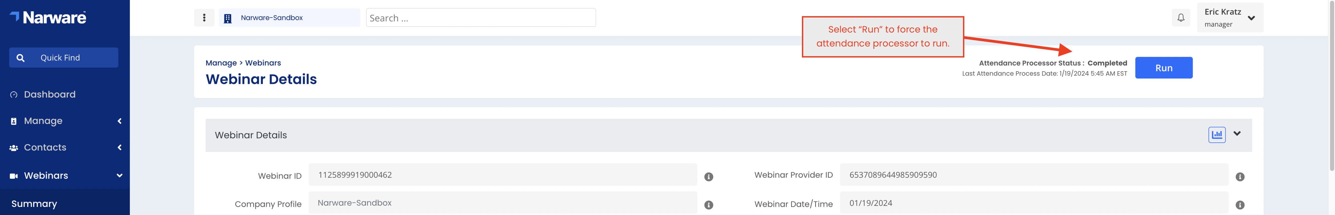Expand the Manage sidebar menu

(x=65, y=121)
